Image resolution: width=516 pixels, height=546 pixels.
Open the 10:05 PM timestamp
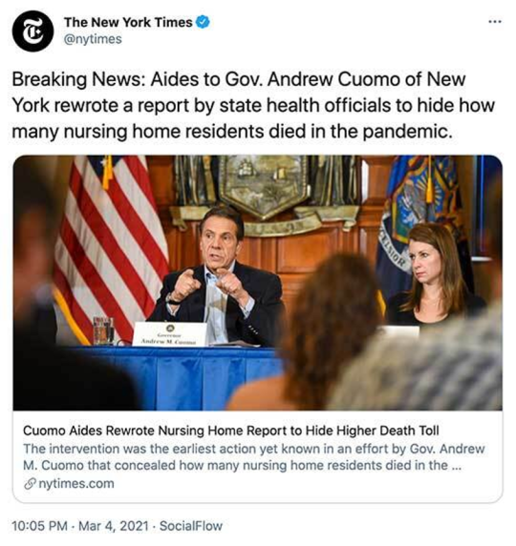pos(40,526)
